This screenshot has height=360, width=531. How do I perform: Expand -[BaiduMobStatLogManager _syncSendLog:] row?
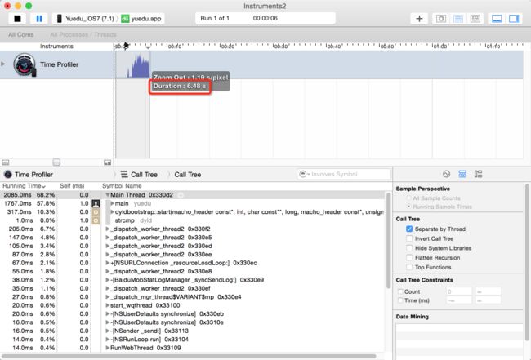click(107, 280)
